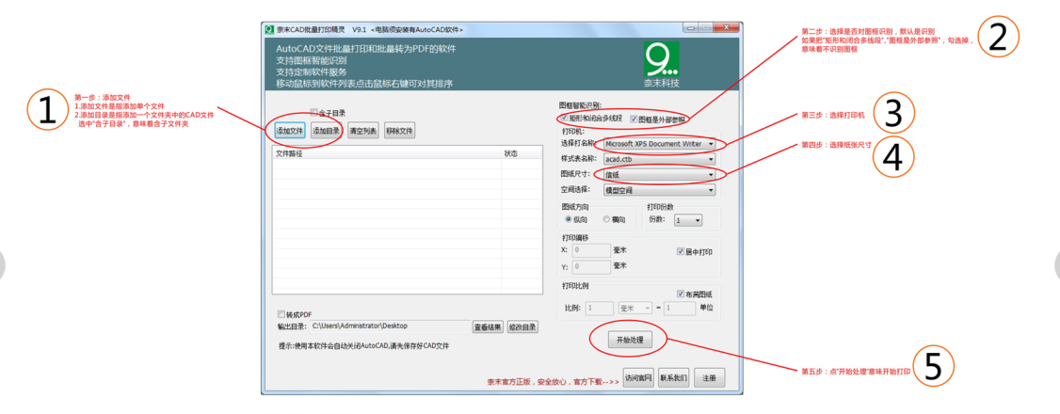This screenshot has width=1060, height=414.
Task: Toggle the 矩形和闭合多线段 checkbox
Action: pos(565,119)
